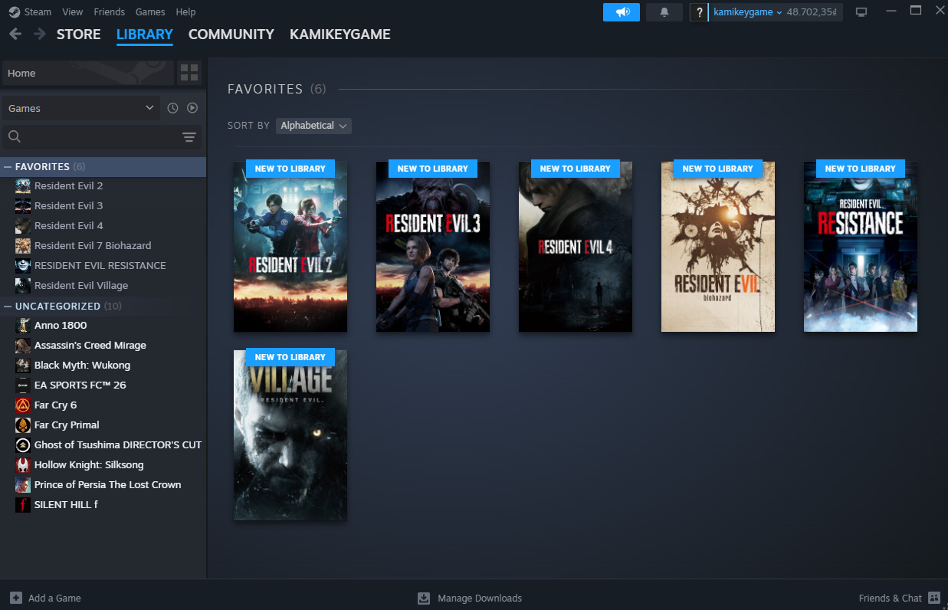Screen dimensions: 948x610
Task: Select Black Myth: Wukong in the sidebar
Action: (82, 365)
